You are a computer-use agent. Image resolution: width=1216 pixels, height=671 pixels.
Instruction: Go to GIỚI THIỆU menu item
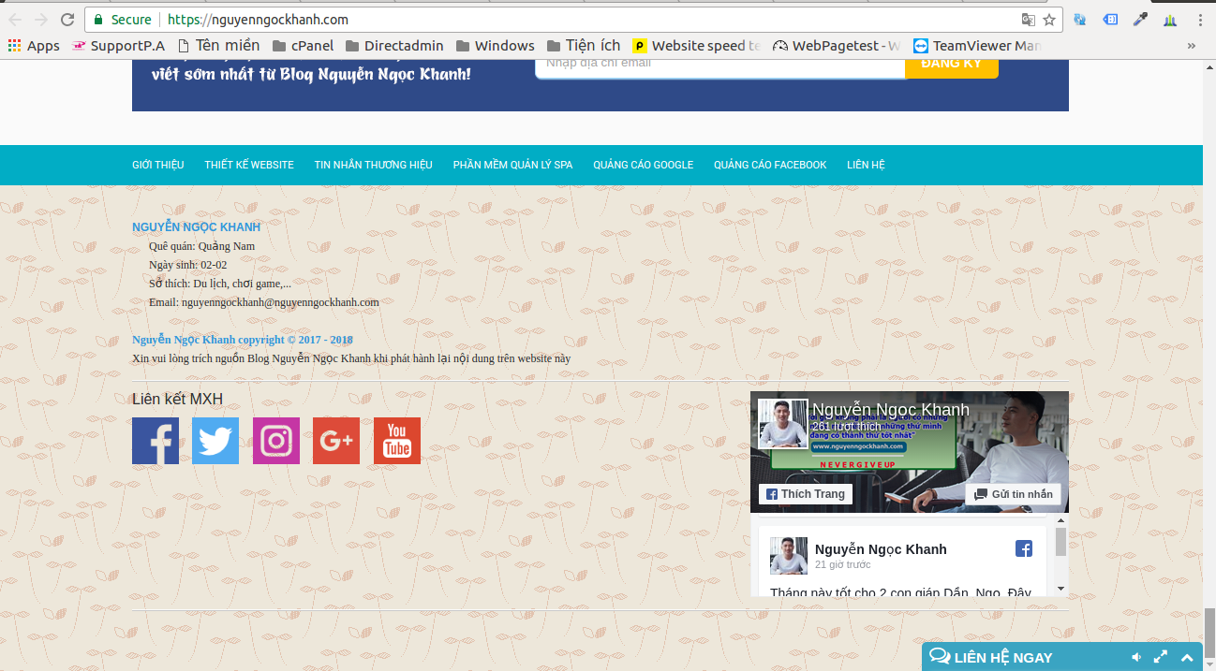[158, 165]
